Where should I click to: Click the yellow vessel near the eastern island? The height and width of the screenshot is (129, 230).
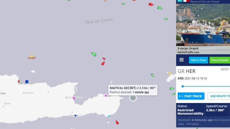[170, 73]
